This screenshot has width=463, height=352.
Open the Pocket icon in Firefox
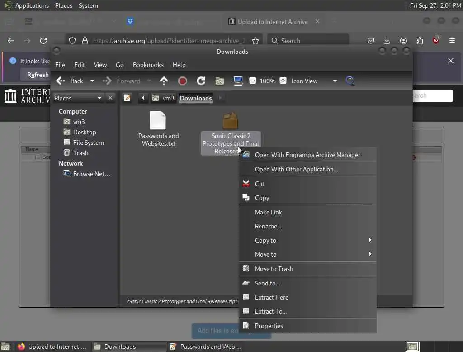371,41
